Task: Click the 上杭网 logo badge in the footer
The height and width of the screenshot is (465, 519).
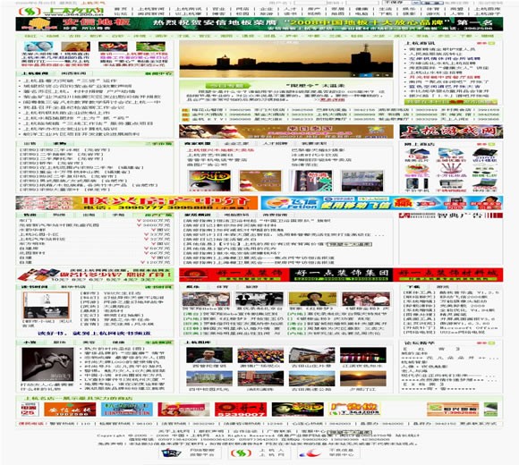Action: point(259,453)
